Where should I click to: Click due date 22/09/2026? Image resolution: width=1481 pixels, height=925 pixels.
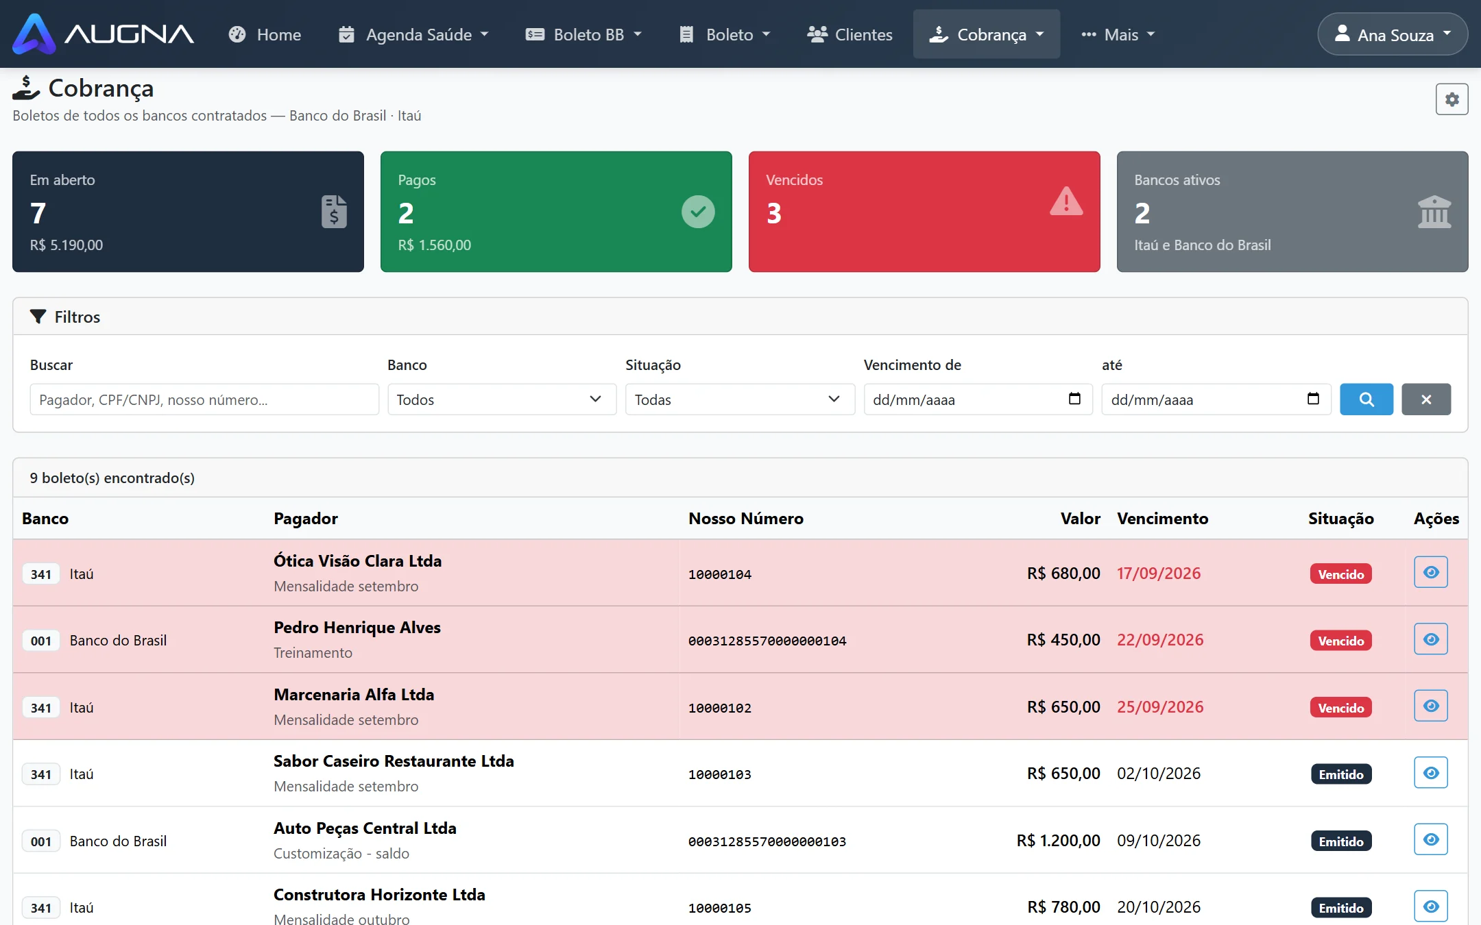point(1160,640)
